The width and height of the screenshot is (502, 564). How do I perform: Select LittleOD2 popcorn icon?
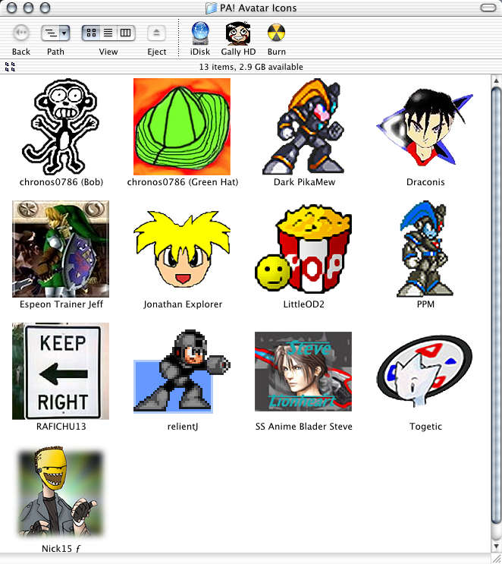click(303, 248)
